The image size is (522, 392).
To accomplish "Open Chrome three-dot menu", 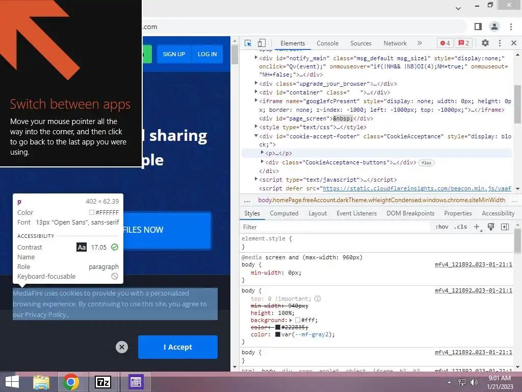I will click(x=511, y=27).
